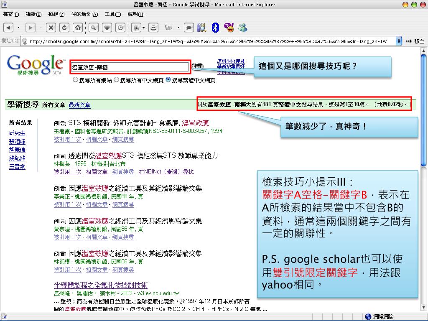This screenshot has width=428, height=321.
Task: Expand the Edit button dropdown arrow
Action: (178, 28)
